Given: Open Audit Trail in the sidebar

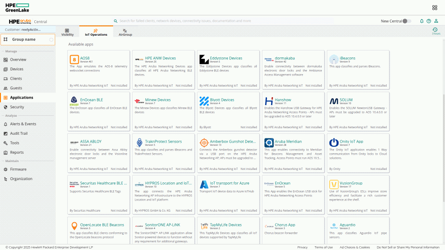Looking at the screenshot, I should click(x=19, y=133).
